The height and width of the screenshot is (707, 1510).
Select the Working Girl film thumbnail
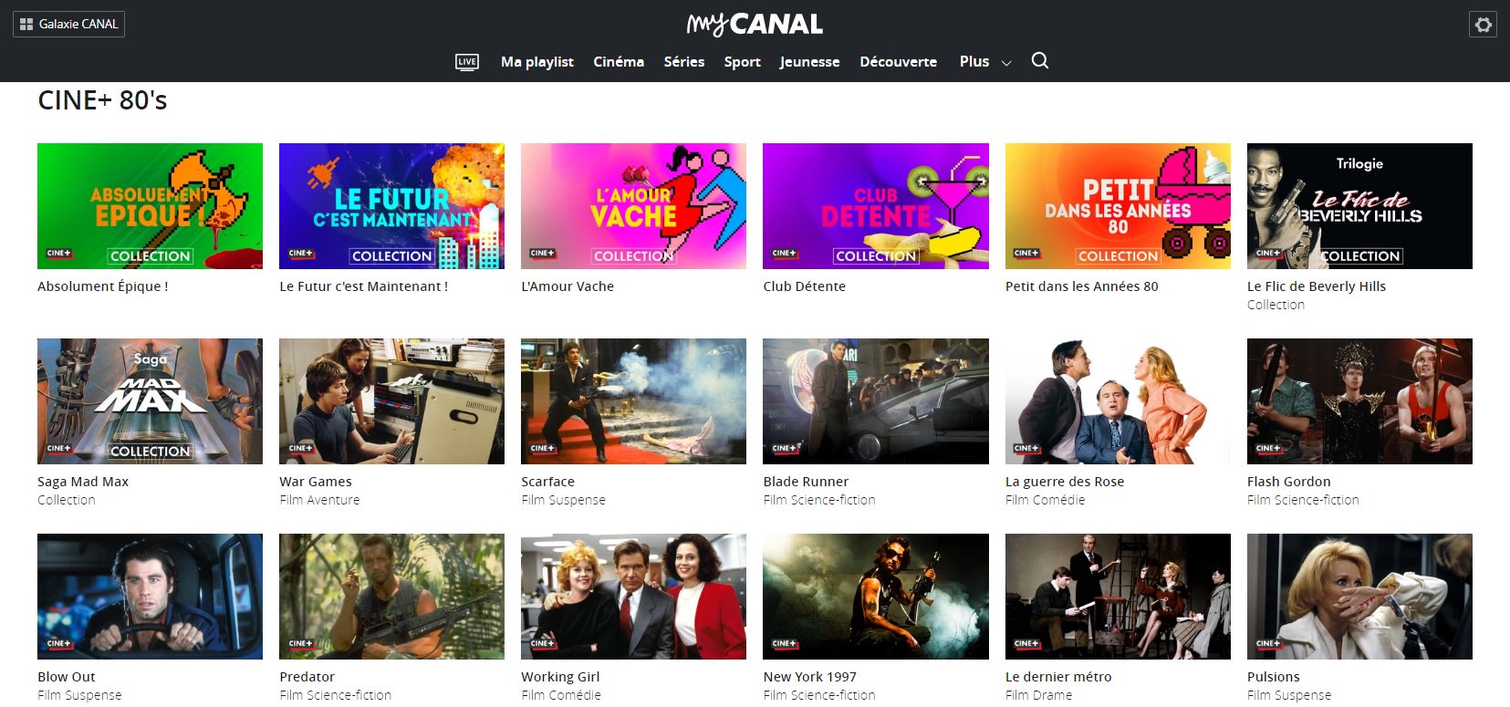point(633,597)
